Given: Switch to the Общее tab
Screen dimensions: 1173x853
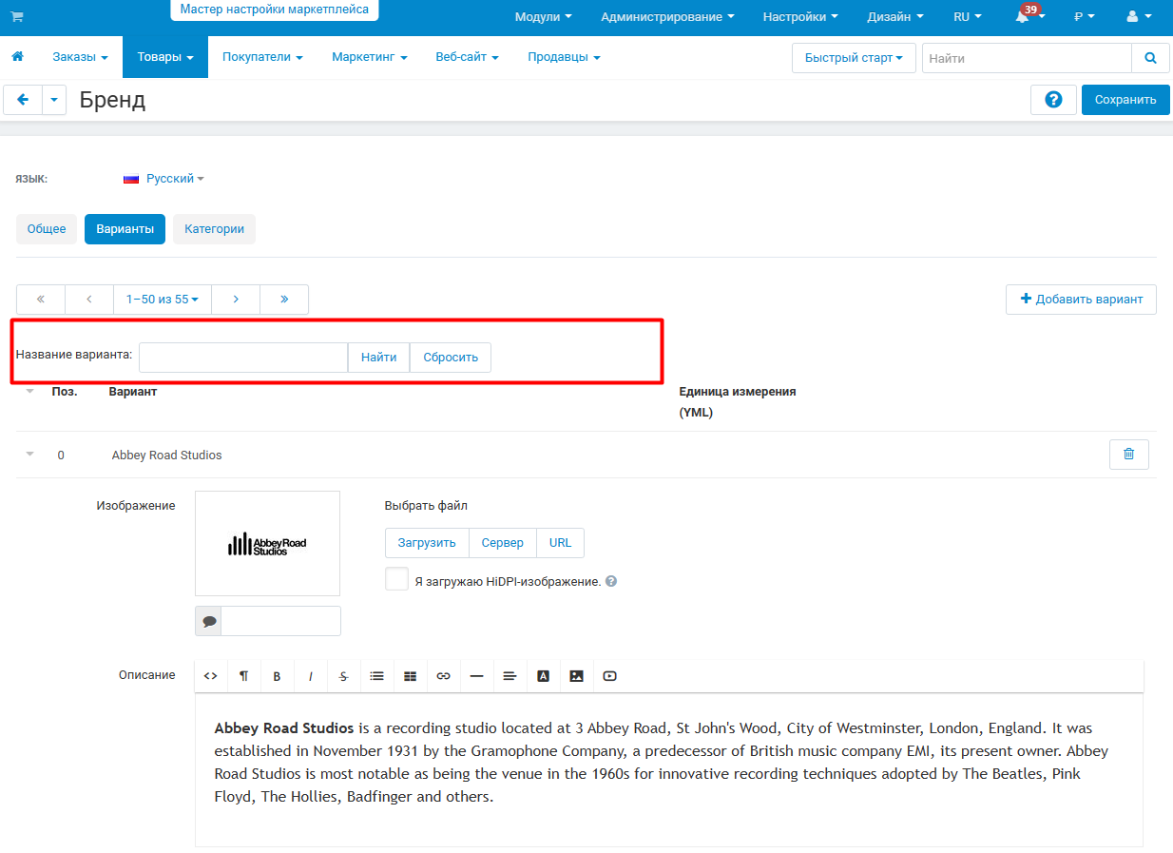Looking at the screenshot, I should pos(47,229).
